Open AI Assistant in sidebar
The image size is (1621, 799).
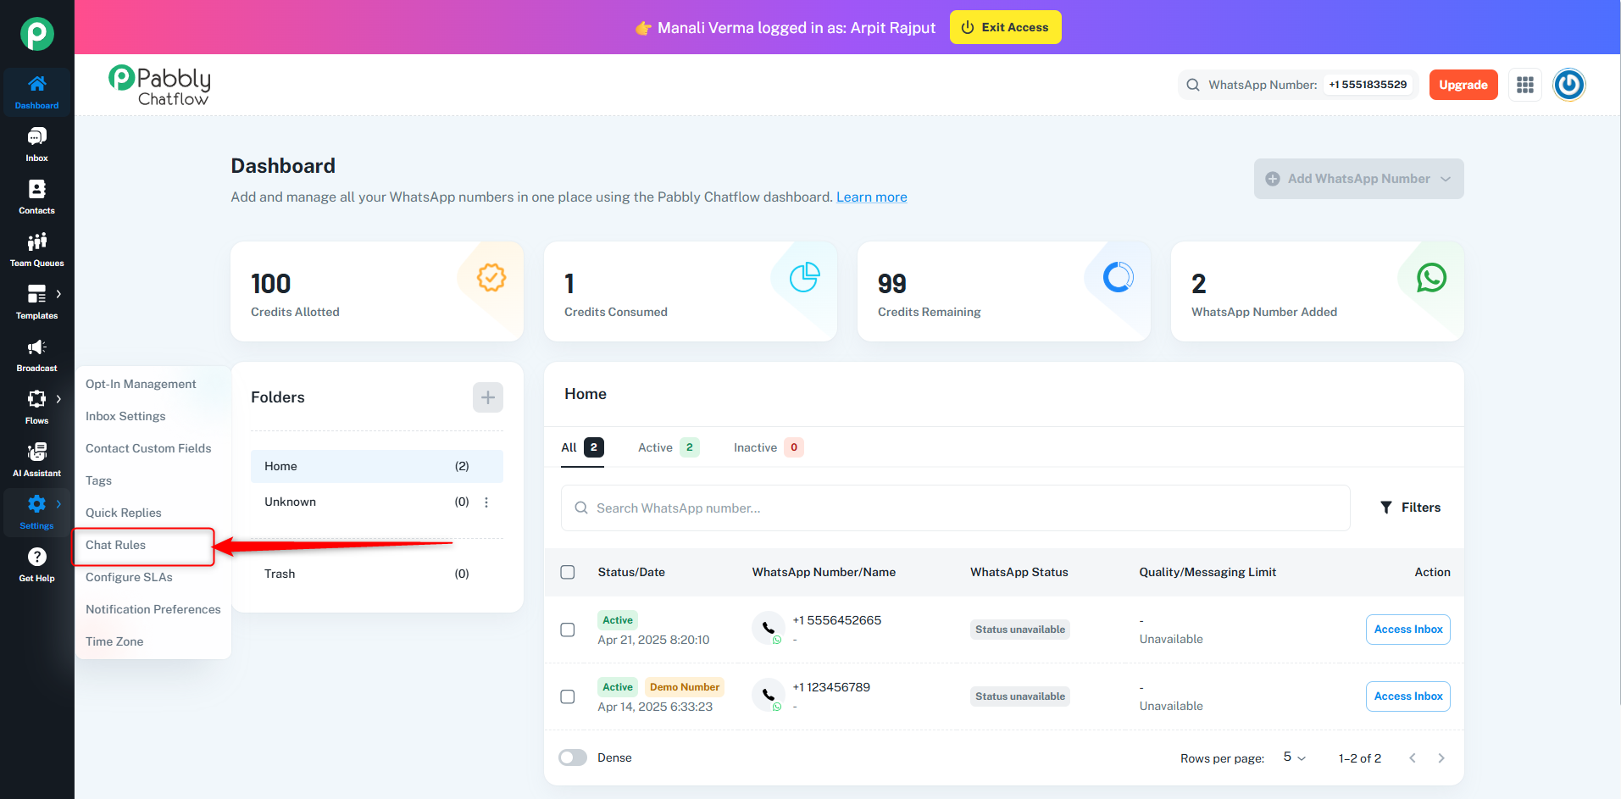pyautogui.click(x=37, y=459)
